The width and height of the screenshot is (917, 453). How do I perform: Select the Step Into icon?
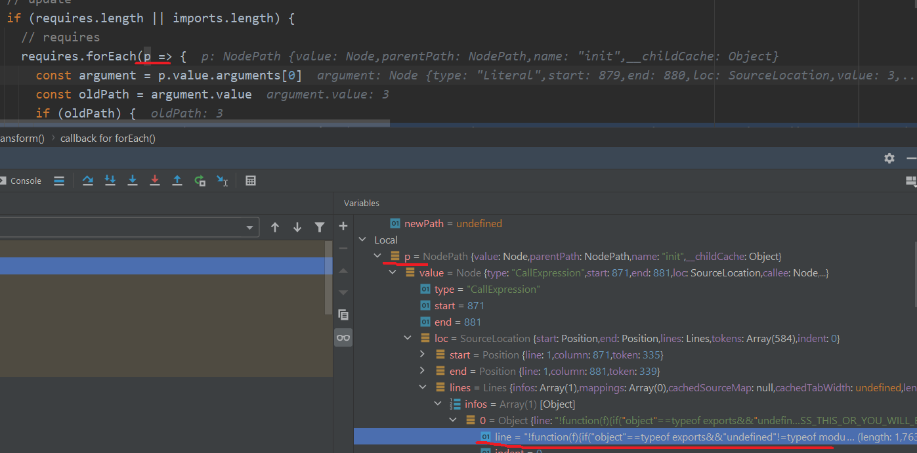(133, 181)
